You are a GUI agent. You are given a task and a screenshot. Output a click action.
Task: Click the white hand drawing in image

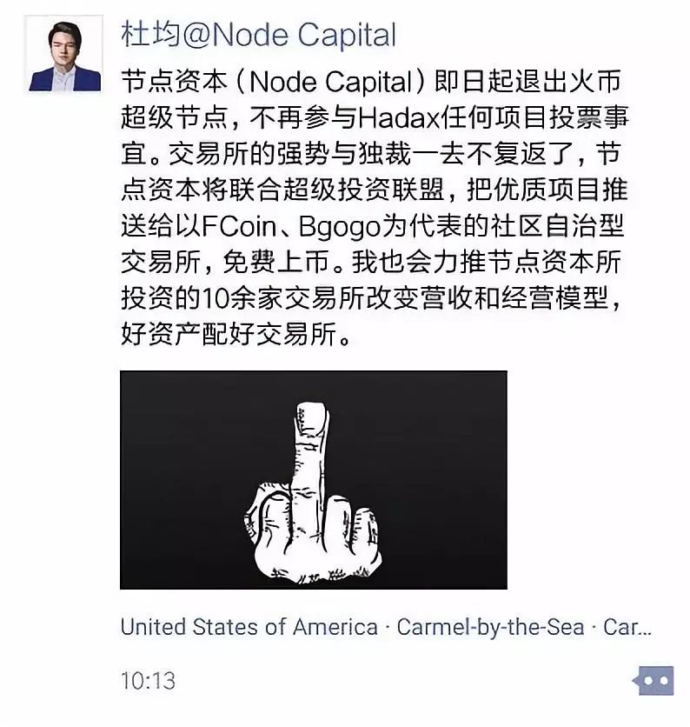coord(313,492)
